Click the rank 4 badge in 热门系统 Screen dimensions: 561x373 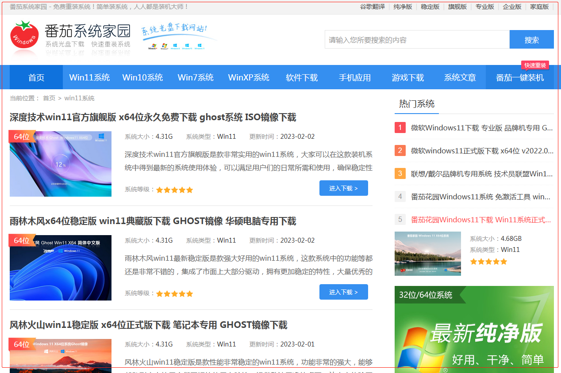click(x=400, y=197)
